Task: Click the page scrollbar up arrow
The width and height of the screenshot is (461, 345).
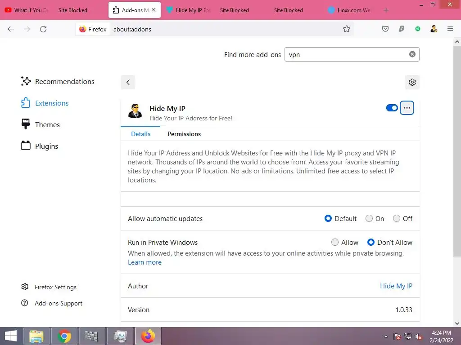Action: pyautogui.click(x=457, y=42)
